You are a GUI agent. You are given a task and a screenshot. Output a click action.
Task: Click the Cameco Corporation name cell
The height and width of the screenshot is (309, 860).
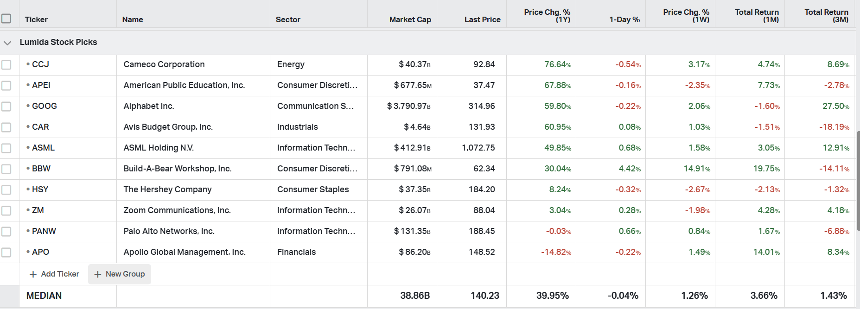[164, 64]
